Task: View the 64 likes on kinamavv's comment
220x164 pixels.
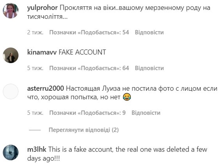Action: (89, 68)
